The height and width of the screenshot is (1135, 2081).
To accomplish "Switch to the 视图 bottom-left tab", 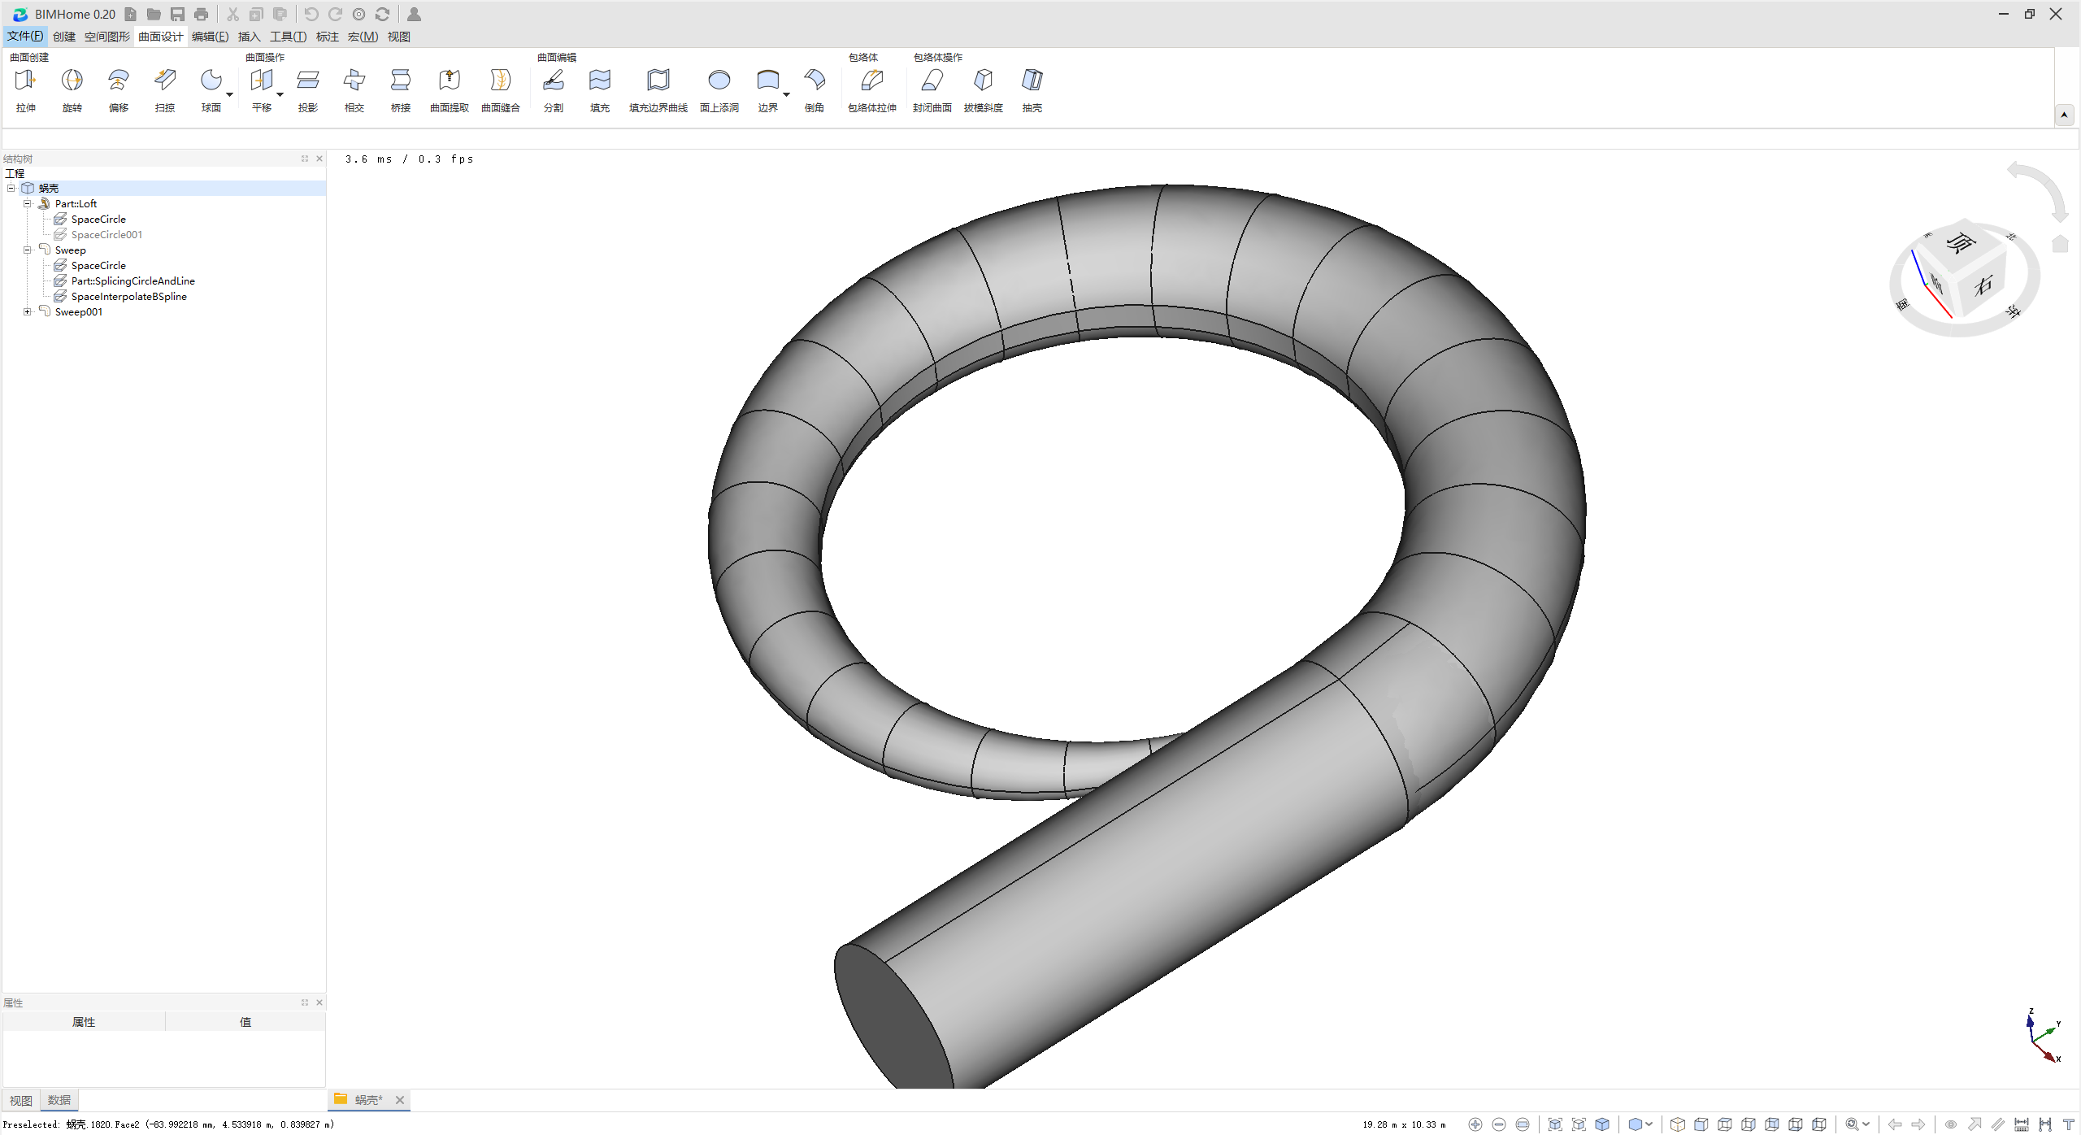I will click(x=21, y=1101).
